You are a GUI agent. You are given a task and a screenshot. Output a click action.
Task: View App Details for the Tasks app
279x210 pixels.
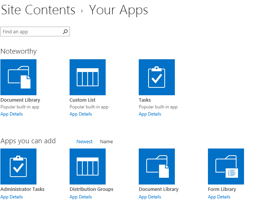point(150,114)
